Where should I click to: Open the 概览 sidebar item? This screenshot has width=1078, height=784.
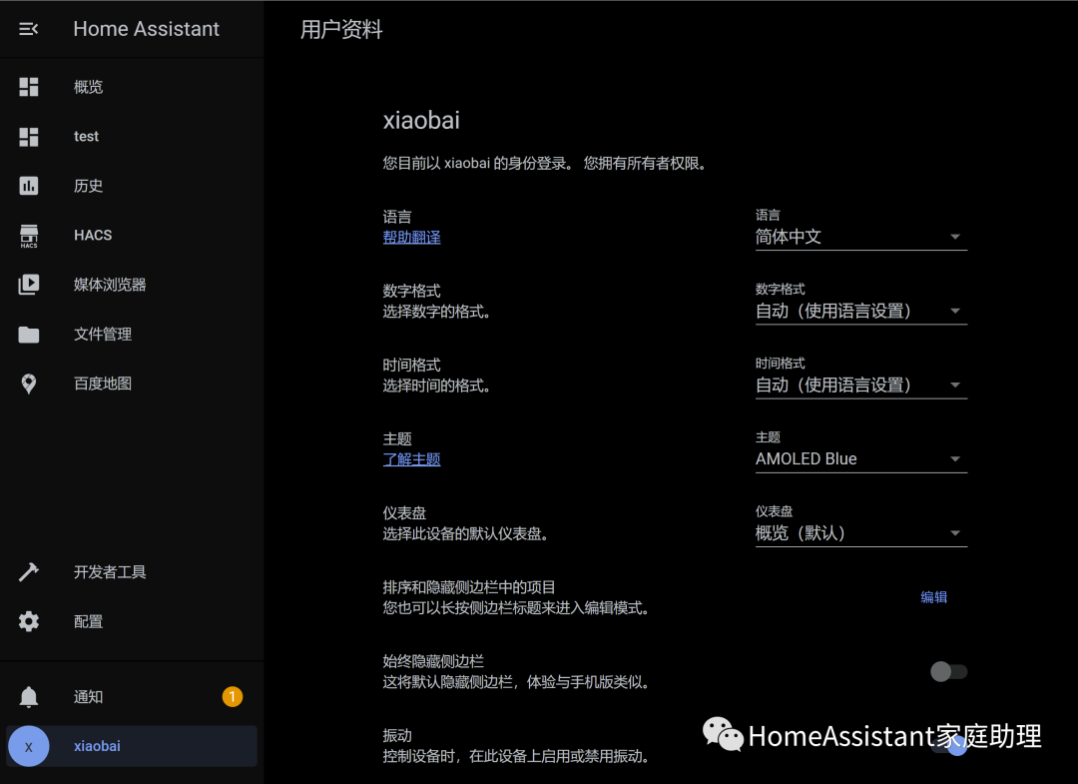click(x=132, y=87)
